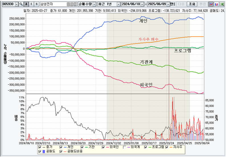Click the blue 개인 legend color line
The width and height of the screenshot is (226, 157).
[65, 147]
